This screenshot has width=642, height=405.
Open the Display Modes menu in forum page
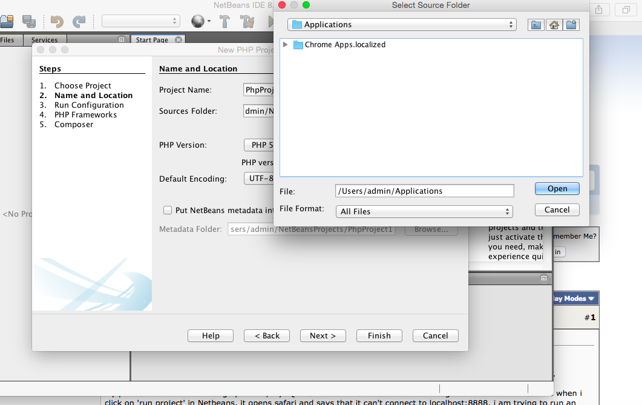(x=574, y=298)
